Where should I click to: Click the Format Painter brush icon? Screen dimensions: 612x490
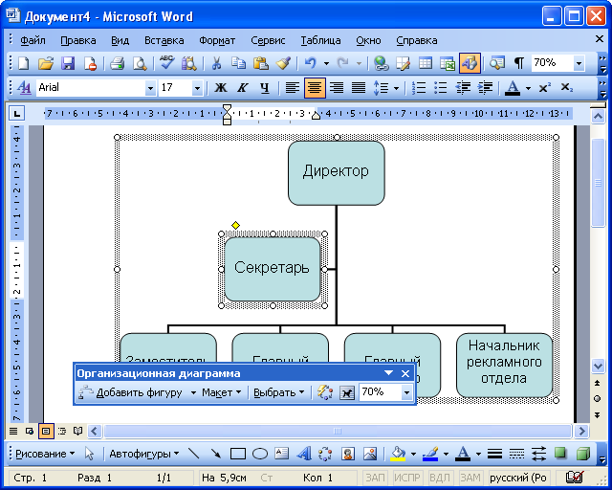point(283,63)
